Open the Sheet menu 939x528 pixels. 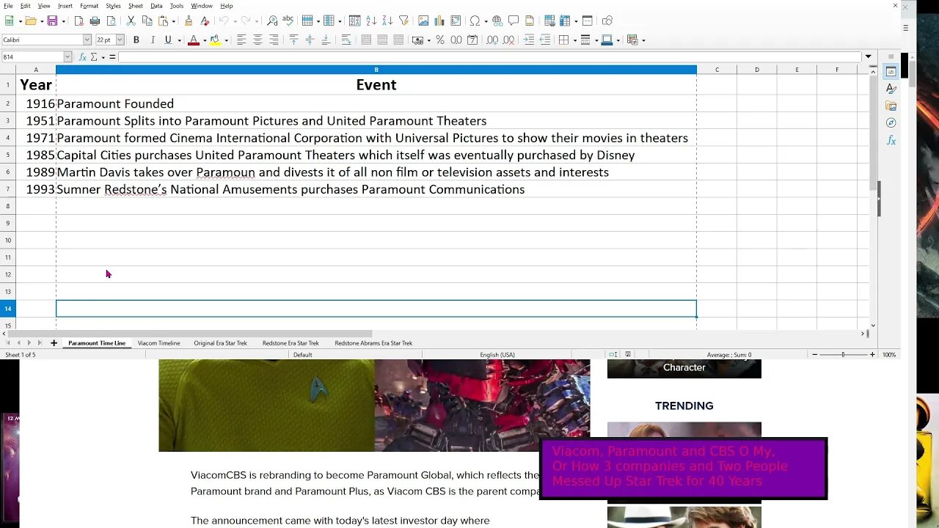click(x=136, y=6)
